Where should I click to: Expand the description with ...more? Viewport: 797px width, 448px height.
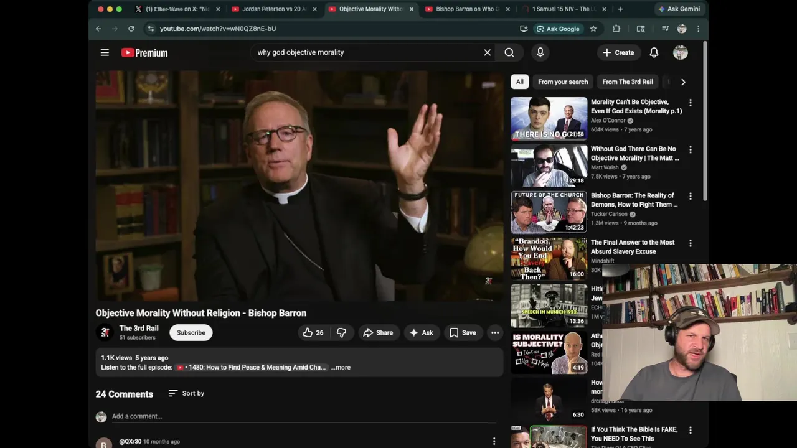341,367
